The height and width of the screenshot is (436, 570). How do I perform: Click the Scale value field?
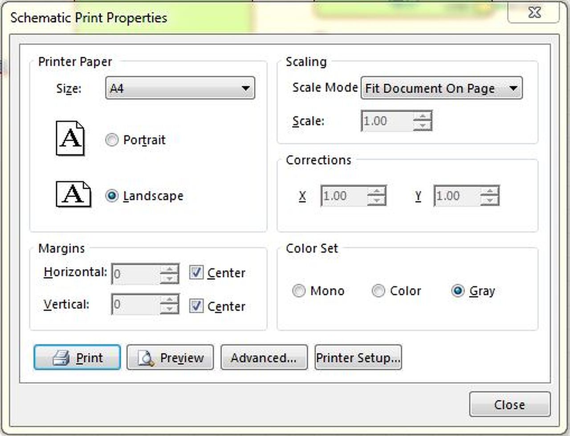tap(387, 121)
